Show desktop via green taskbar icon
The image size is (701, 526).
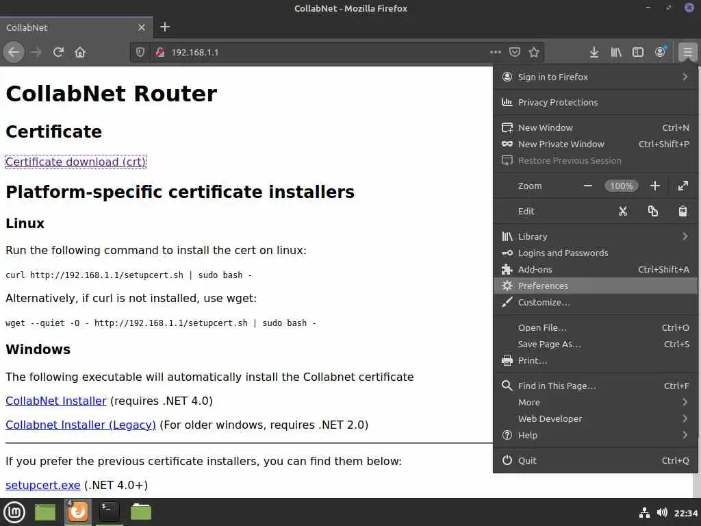(x=44, y=512)
